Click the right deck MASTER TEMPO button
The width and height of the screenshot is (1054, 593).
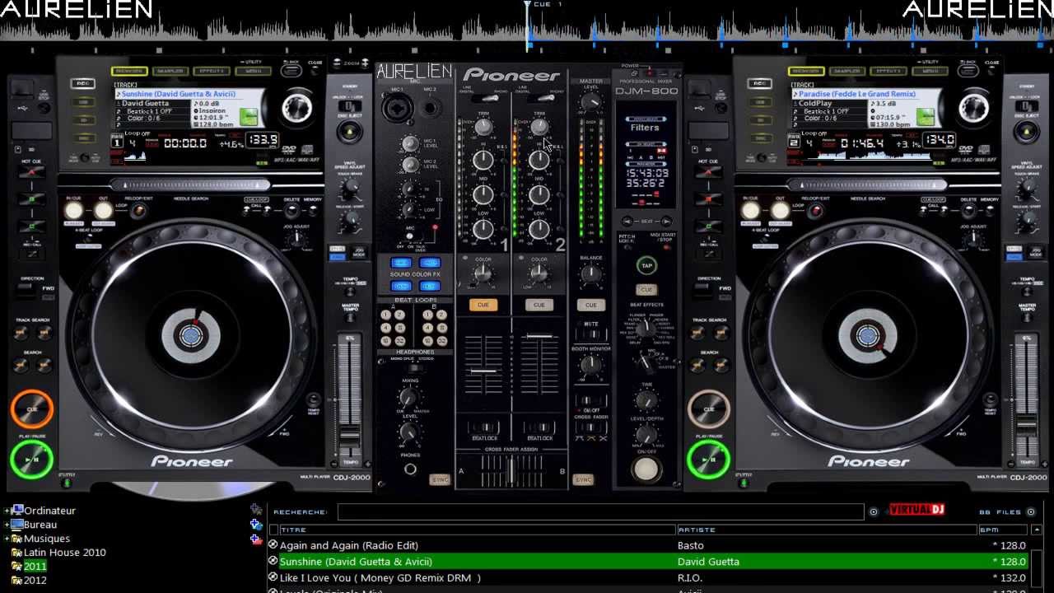tap(1027, 318)
